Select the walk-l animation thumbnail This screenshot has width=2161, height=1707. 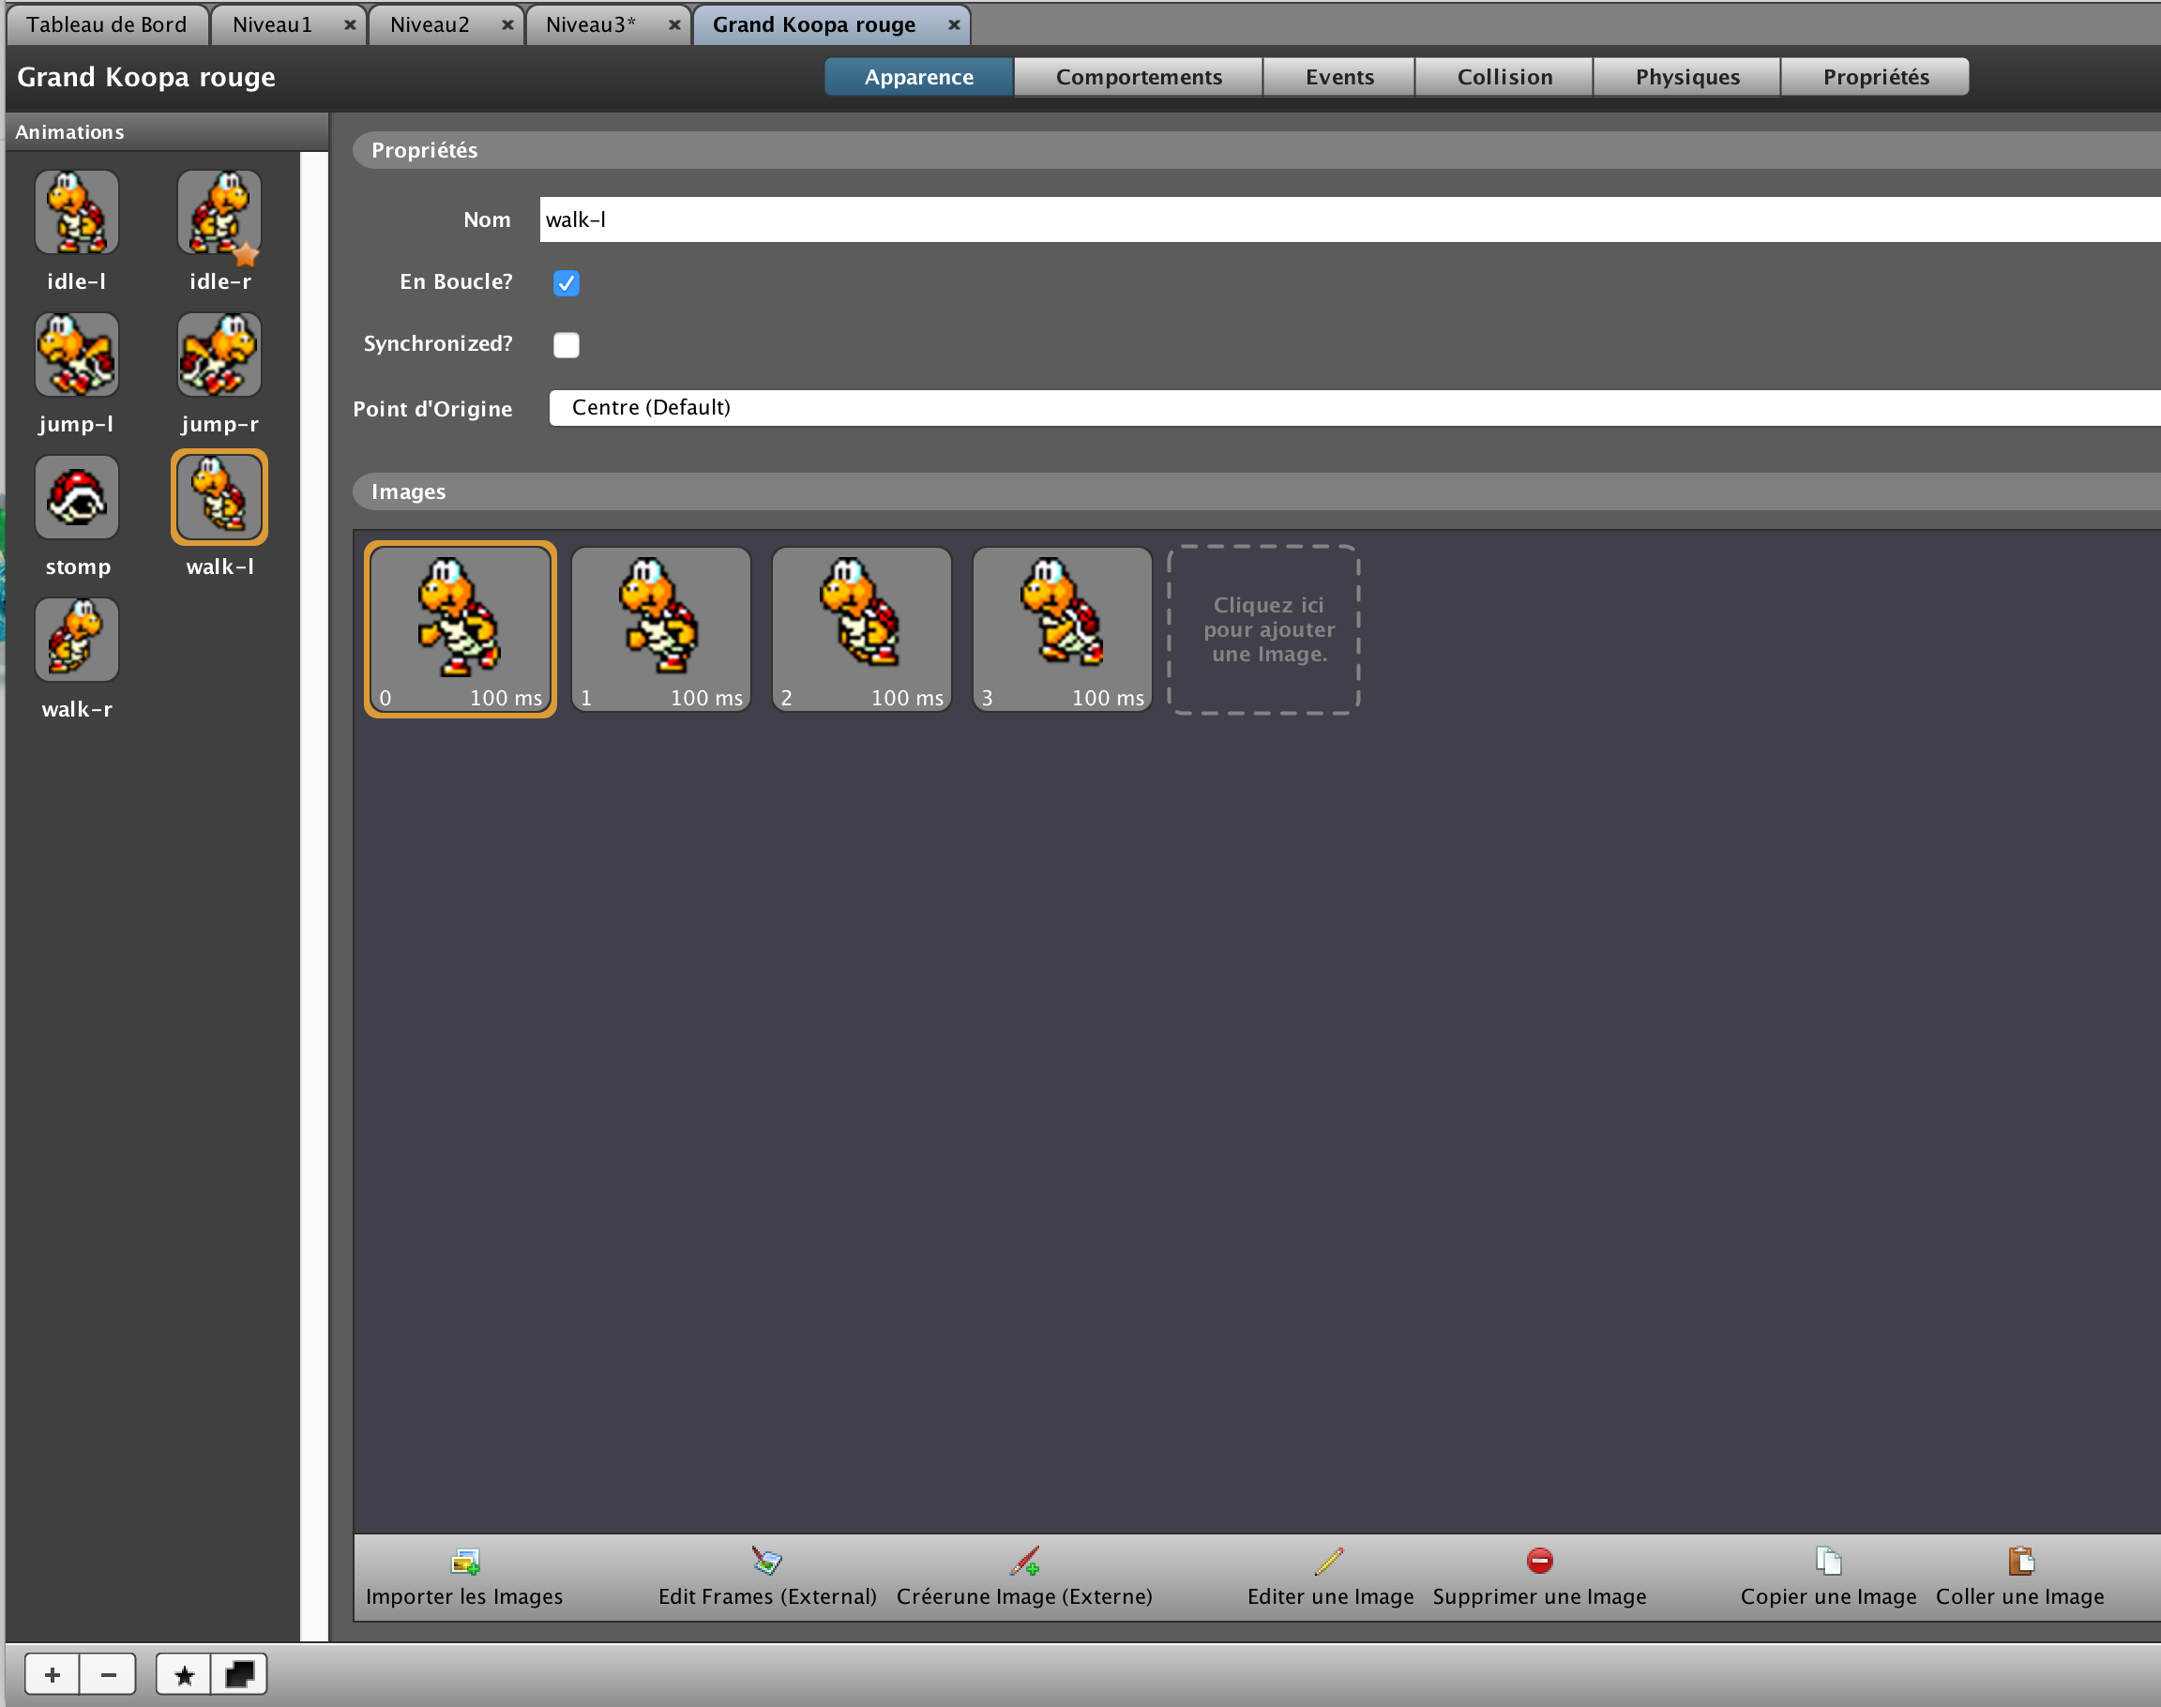[219, 497]
